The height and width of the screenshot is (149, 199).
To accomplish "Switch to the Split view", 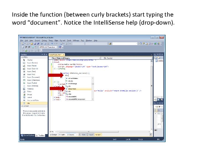I will coord(62,135).
